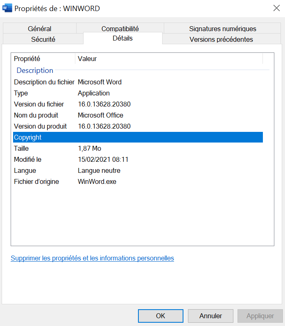The height and width of the screenshot is (326, 285).
Task: Click the file version 16.0.13628.20380 value
Action: coord(104,104)
